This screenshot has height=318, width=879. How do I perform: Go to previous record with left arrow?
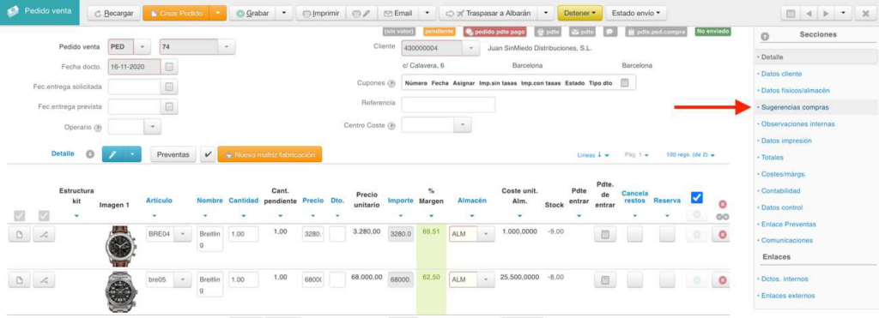808,13
